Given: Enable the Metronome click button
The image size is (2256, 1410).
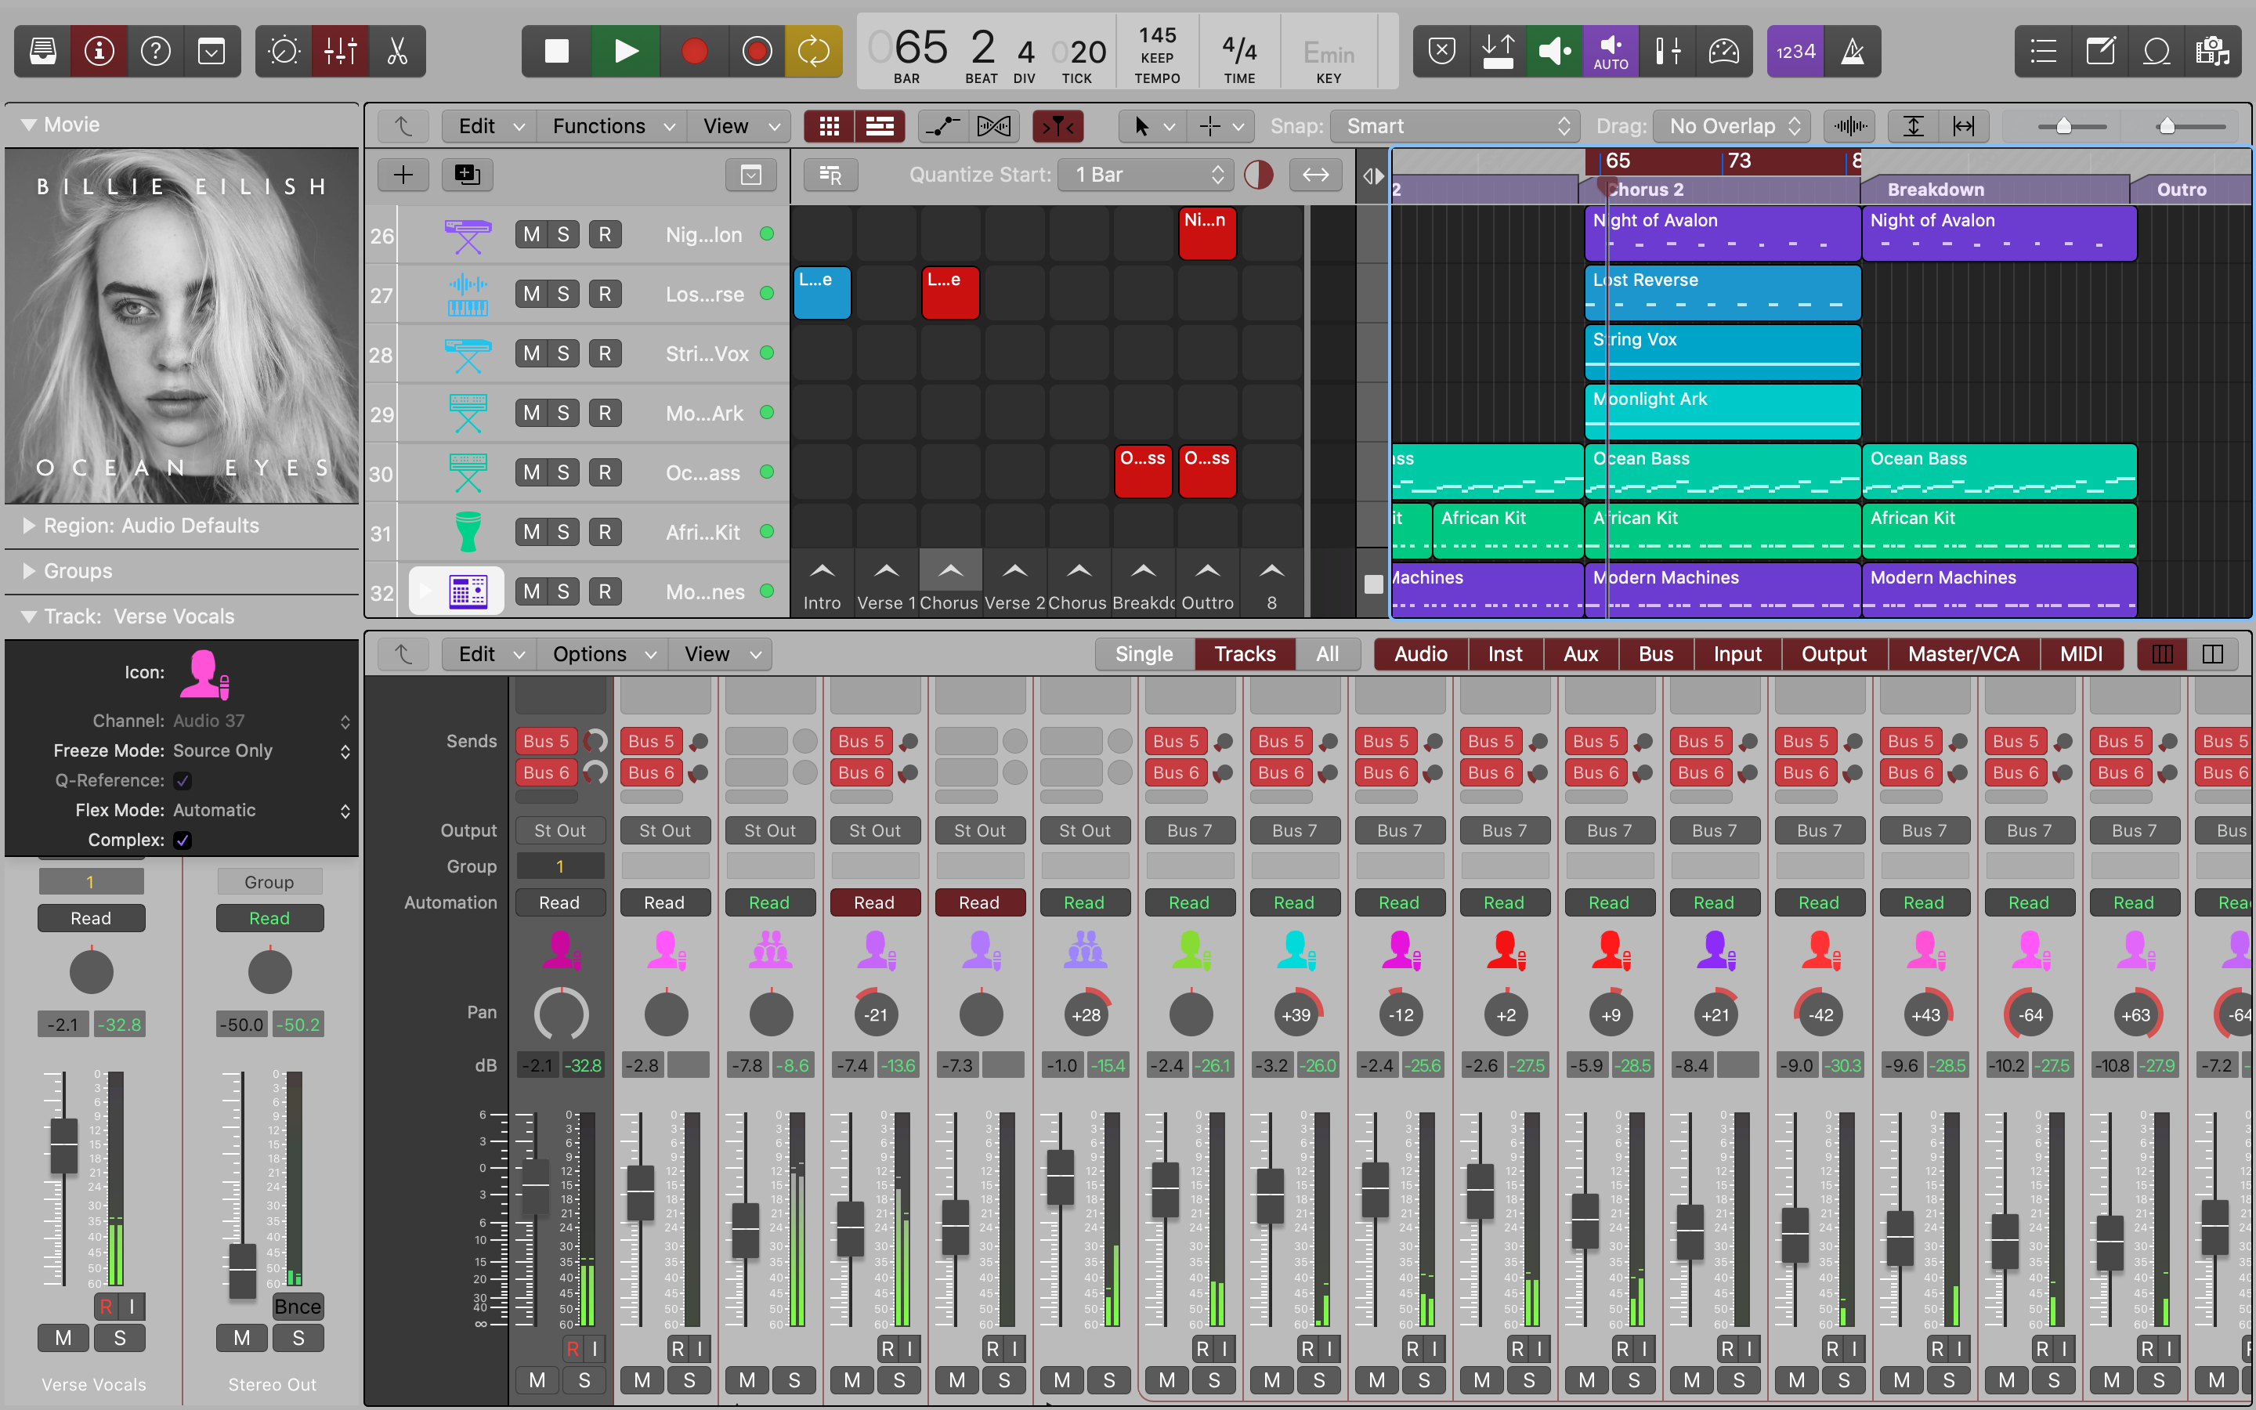Looking at the screenshot, I should 1853,51.
